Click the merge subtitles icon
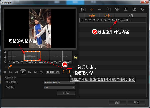150x108 pixels. [109, 9]
